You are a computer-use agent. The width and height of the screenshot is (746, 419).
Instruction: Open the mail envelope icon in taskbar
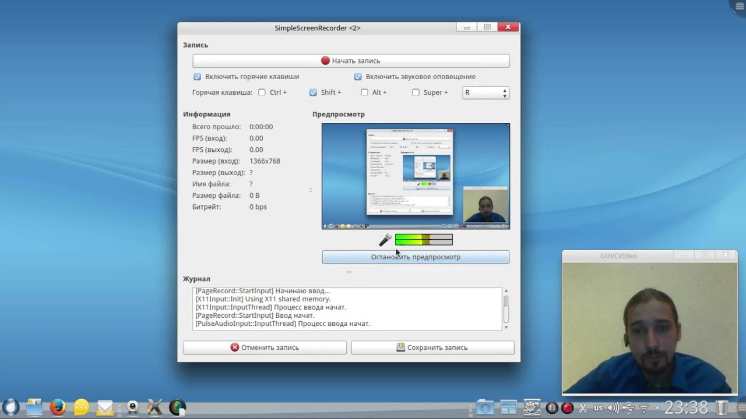pos(105,407)
